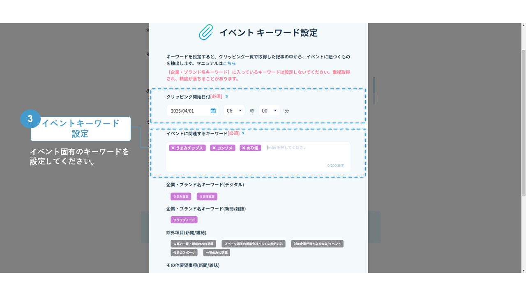Remove the のり塩 keyword tag
The width and height of the screenshot is (526, 296).
coord(243,148)
